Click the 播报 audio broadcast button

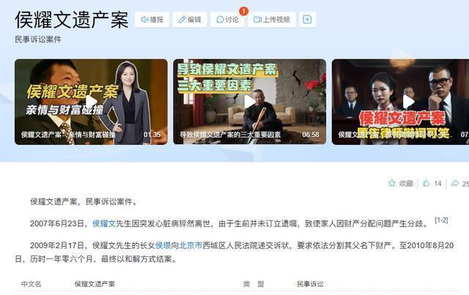pos(152,20)
